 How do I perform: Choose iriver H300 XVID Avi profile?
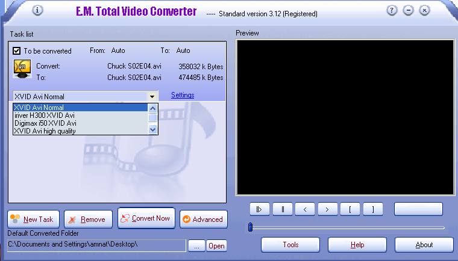pos(81,115)
